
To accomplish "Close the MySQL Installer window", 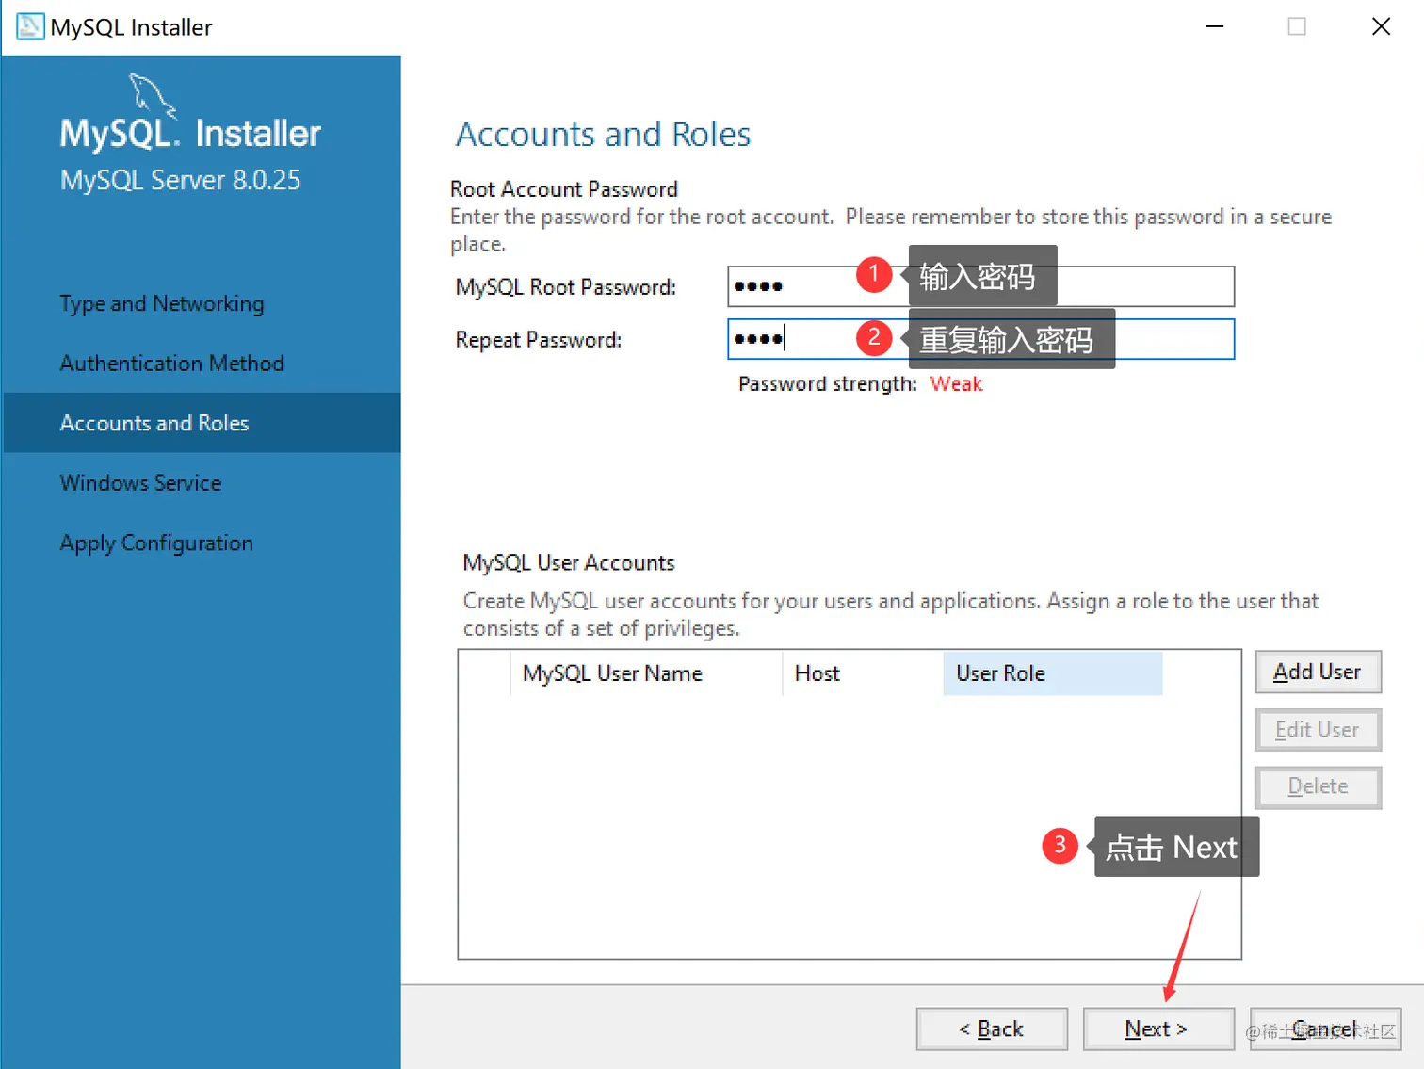I will (1381, 26).
